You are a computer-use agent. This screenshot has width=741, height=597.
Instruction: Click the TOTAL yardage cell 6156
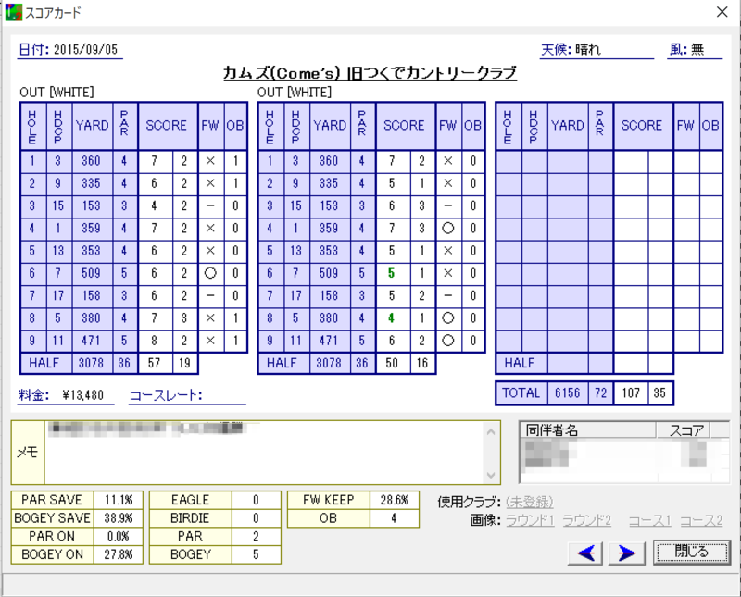[568, 393]
